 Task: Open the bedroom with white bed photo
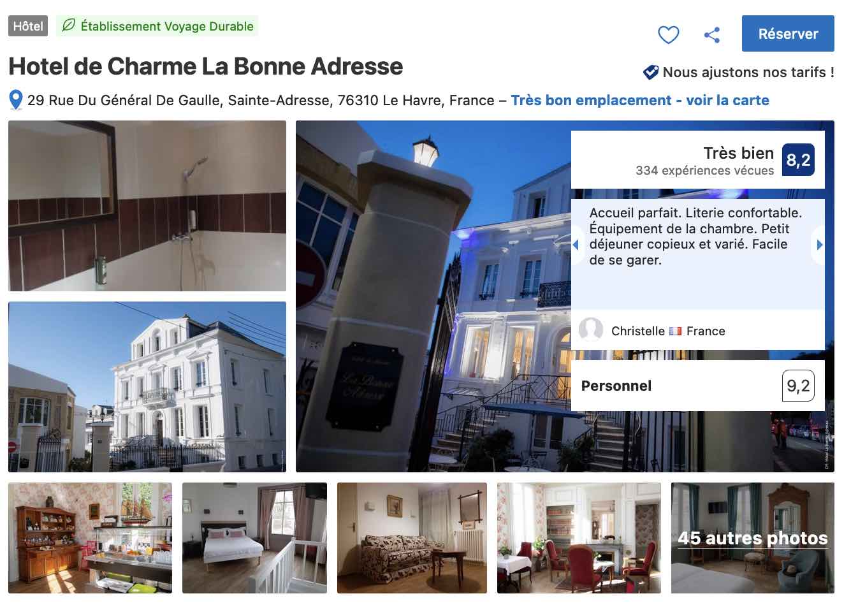tap(254, 538)
